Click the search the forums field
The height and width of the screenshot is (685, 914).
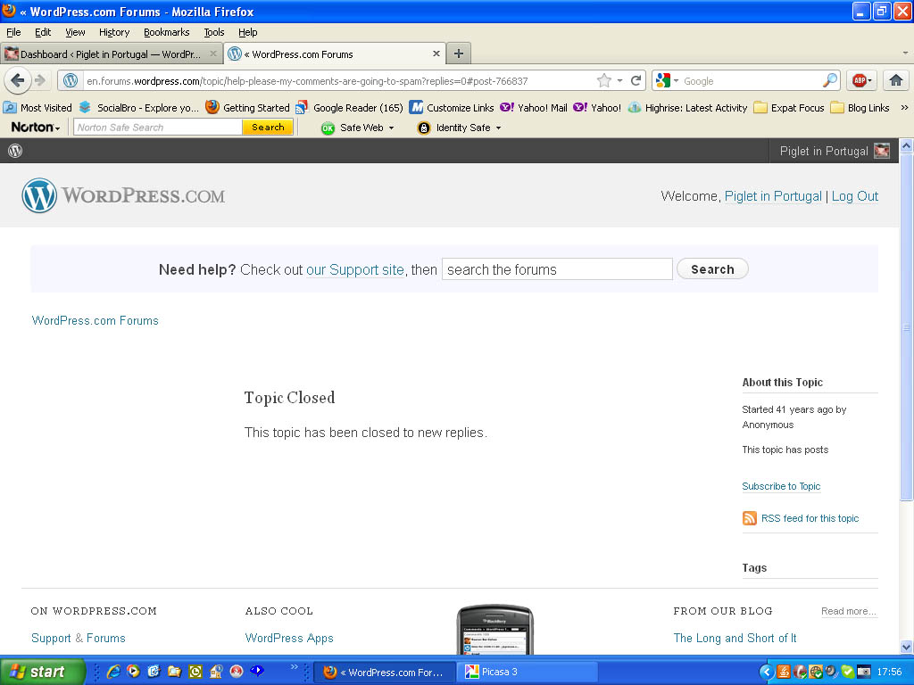tap(557, 269)
